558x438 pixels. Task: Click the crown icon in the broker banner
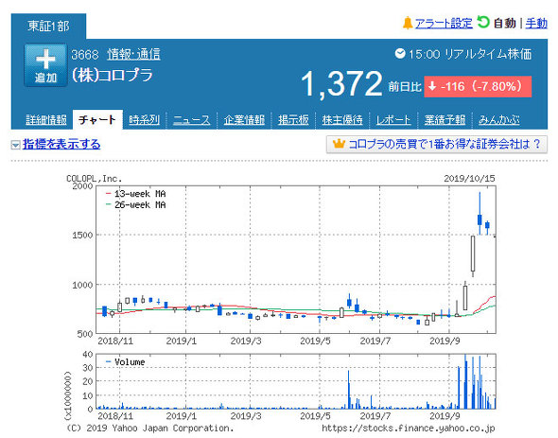coord(339,144)
